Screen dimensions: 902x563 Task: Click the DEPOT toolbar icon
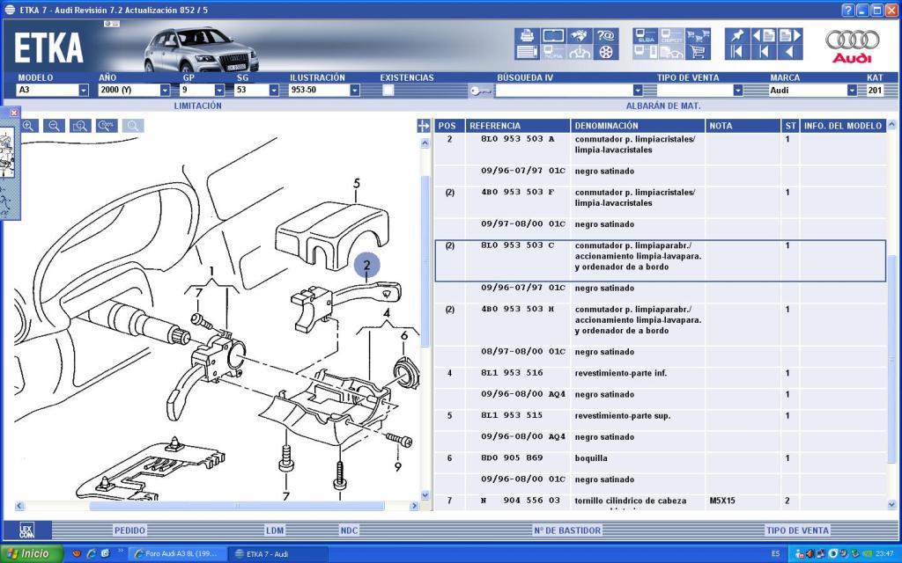671,35
